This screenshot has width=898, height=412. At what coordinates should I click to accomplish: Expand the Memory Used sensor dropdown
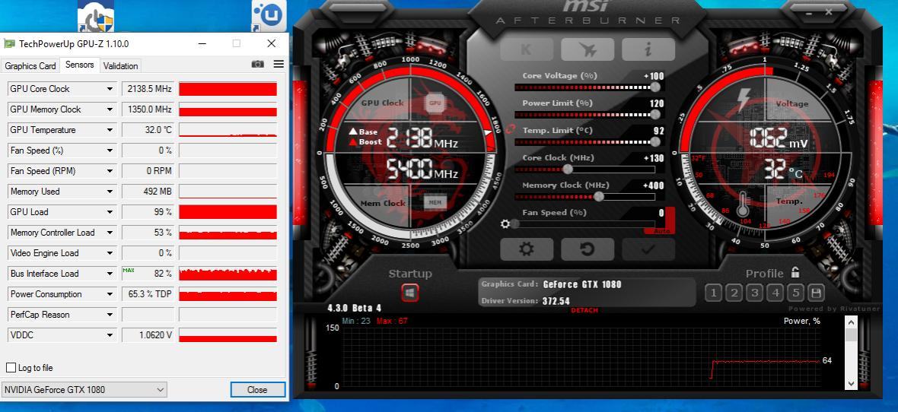tap(110, 192)
